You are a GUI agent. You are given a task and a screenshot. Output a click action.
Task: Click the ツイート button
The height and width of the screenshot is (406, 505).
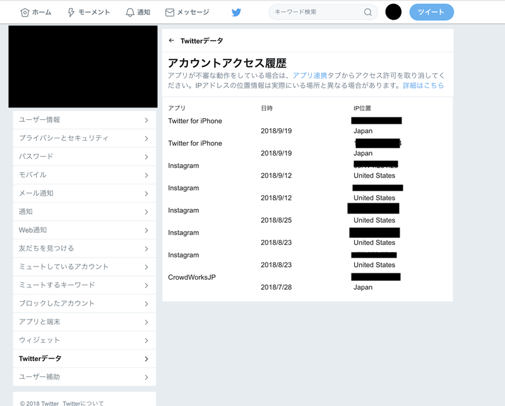tap(432, 12)
